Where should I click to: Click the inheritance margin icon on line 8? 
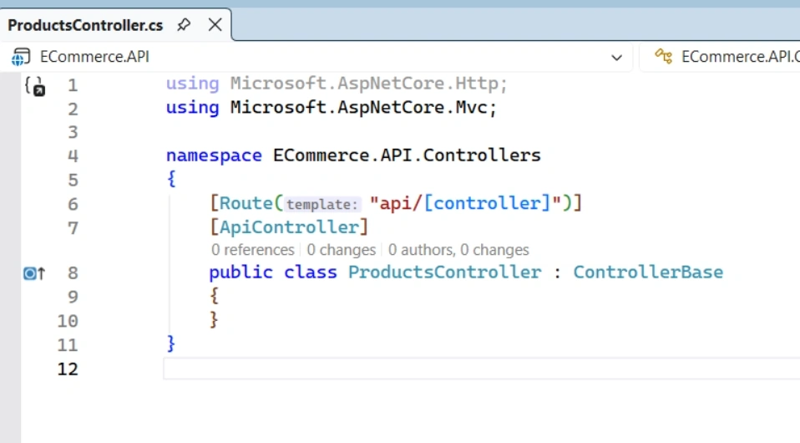34,273
